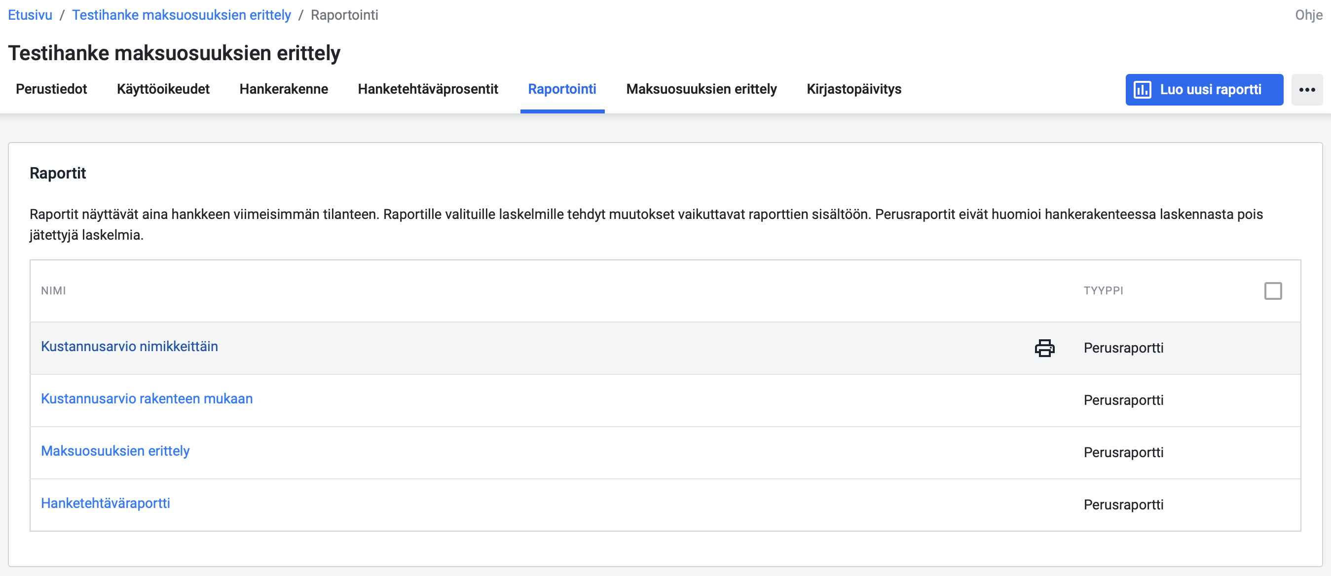
Task: Open Kustannusarvio rakenteen mukaan report
Action: click(147, 398)
